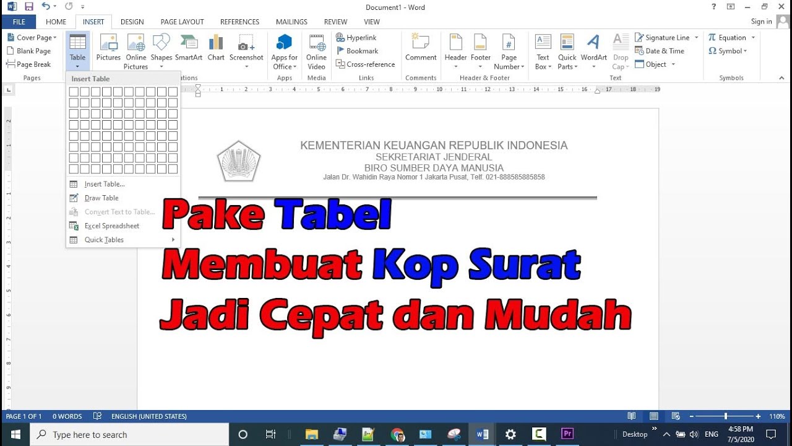Open the Shapes gallery

click(x=161, y=48)
